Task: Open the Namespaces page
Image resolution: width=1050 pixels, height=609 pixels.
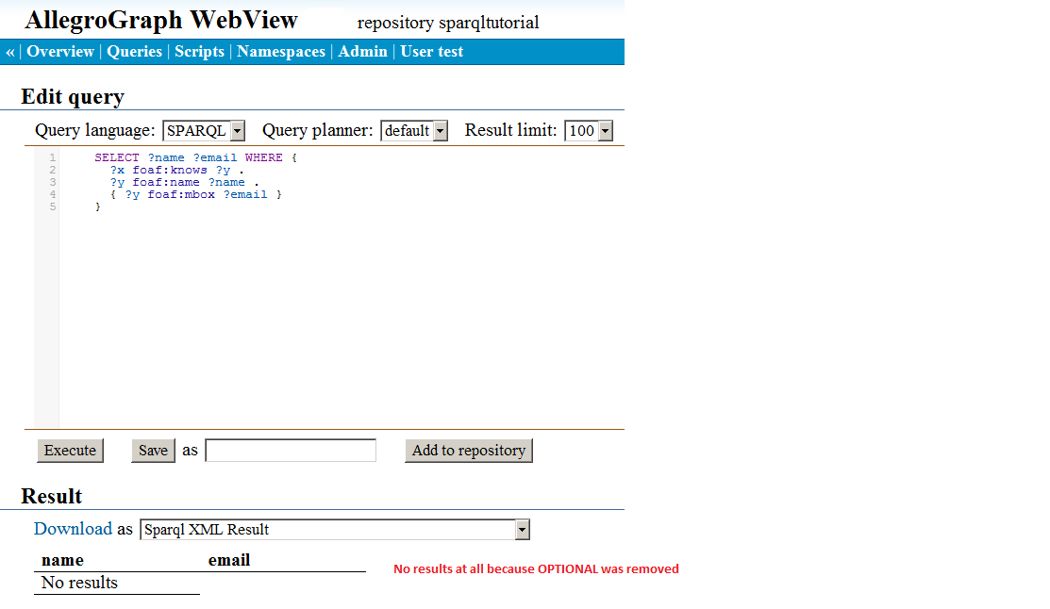Action: tap(280, 52)
